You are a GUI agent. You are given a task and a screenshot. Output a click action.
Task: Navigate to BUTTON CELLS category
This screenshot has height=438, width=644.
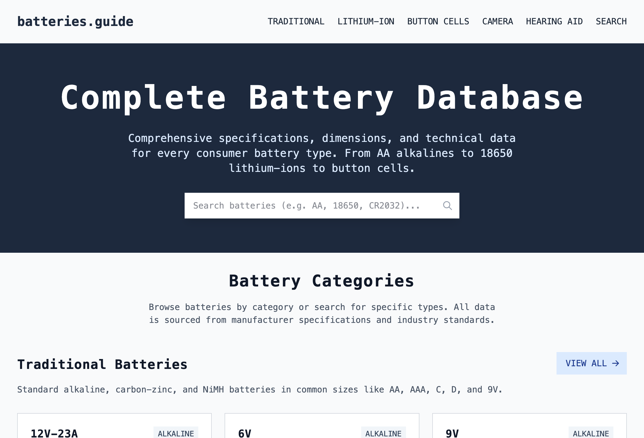click(x=438, y=21)
